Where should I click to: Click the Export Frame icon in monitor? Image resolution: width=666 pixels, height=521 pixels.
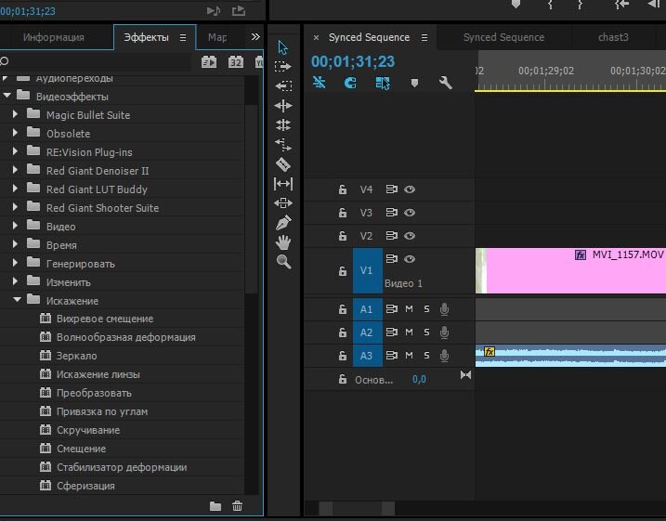(239, 10)
